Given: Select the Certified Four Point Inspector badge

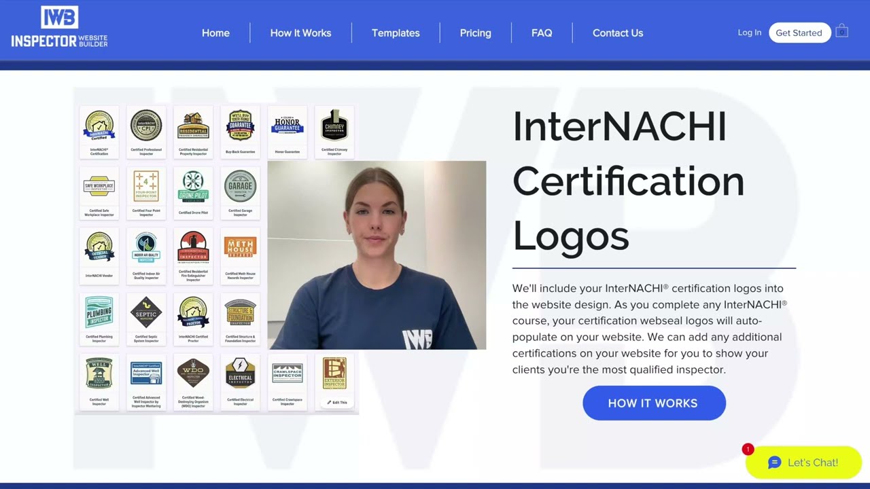Looking at the screenshot, I should (x=146, y=193).
